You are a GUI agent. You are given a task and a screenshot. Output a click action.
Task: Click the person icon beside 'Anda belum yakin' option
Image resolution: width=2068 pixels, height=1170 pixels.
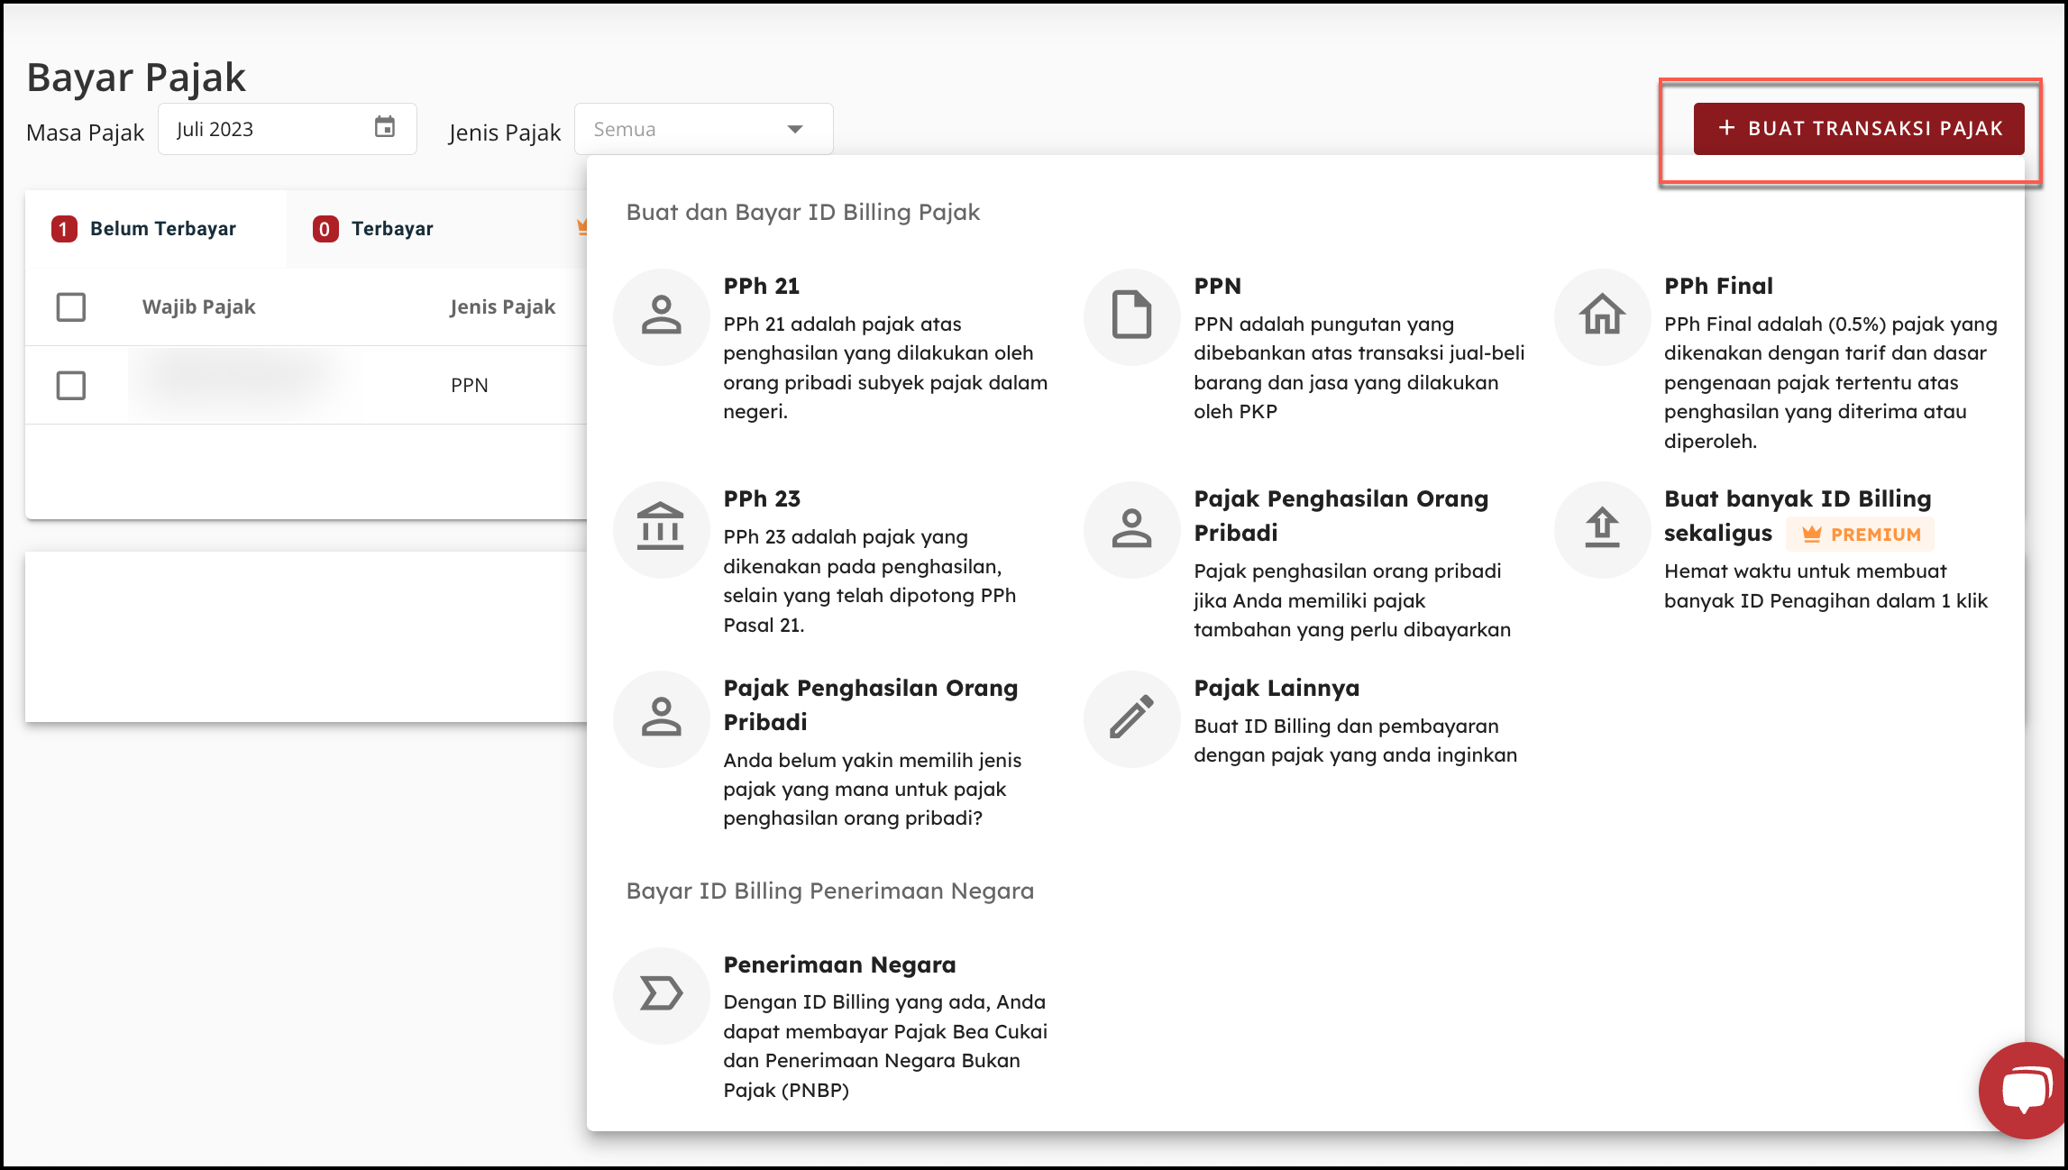[x=662, y=718]
